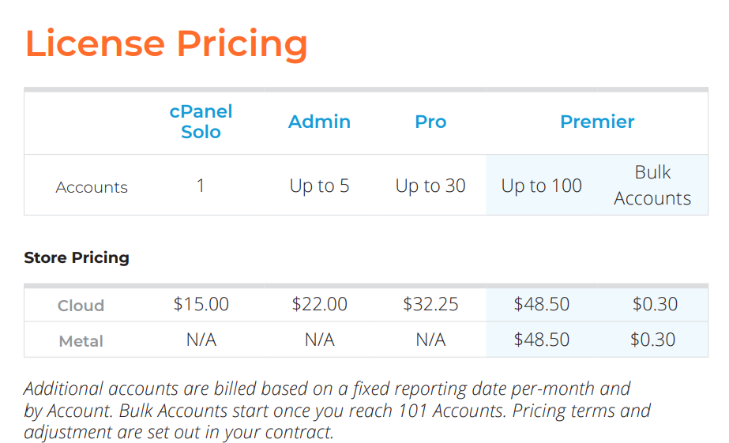Select the Admin plan header
Image resolution: width=729 pixels, height=443 pixels.
click(x=319, y=122)
